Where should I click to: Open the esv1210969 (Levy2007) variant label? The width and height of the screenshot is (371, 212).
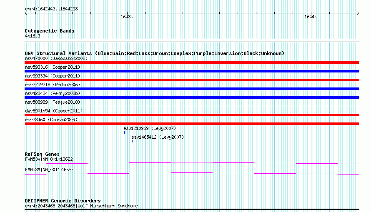pyautogui.click(x=150, y=128)
